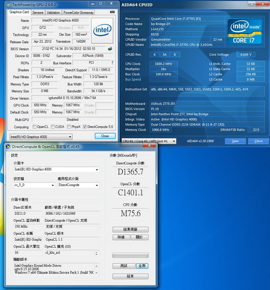Open the CPU core selector dropdown in AIDA64
This screenshot has width=270, height=290.
148,141
